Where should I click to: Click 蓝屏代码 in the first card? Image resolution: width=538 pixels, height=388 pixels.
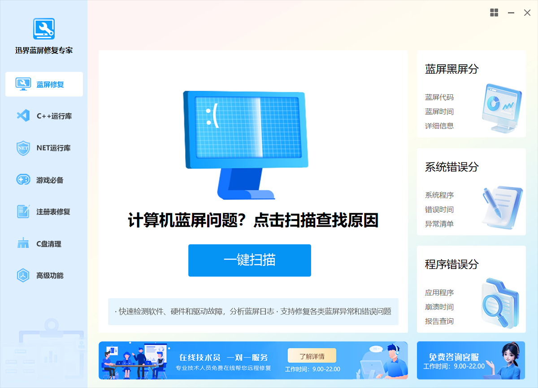(439, 97)
